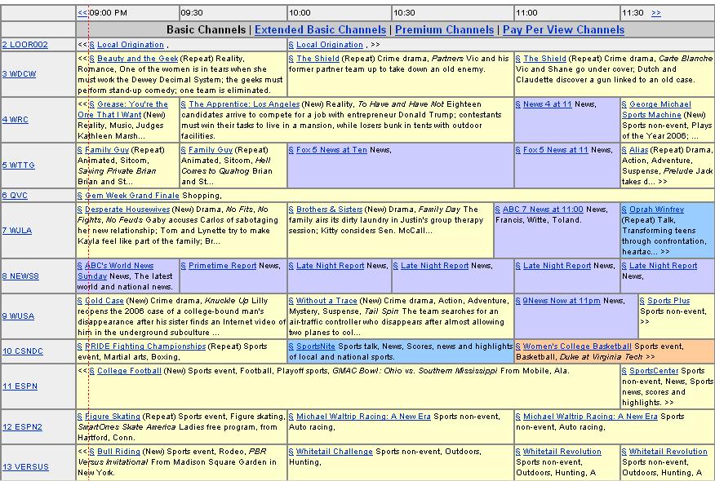
Task: Open the Family Guy episode Saving Private Brian
Action: 107,150
